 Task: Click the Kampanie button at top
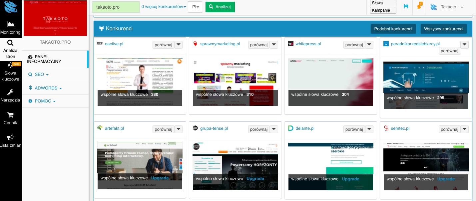pyautogui.click(x=383, y=10)
